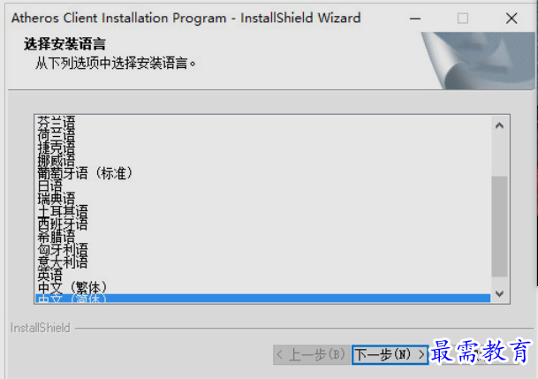Image resolution: width=538 pixels, height=379 pixels.
Task: Select 土耳其语 (Turkish) list item
Action: (x=263, y=212)
